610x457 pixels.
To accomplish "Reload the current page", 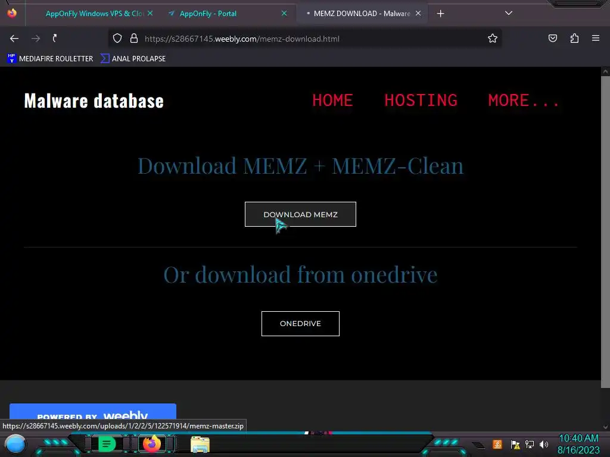I will [x=55, y=39].
